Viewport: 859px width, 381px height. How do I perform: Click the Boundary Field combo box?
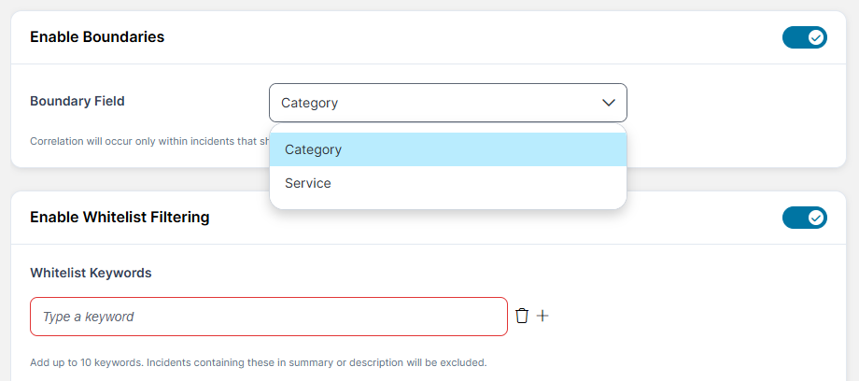(x=448, y=103)
